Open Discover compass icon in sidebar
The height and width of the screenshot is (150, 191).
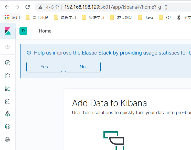(x=8, y=63)
